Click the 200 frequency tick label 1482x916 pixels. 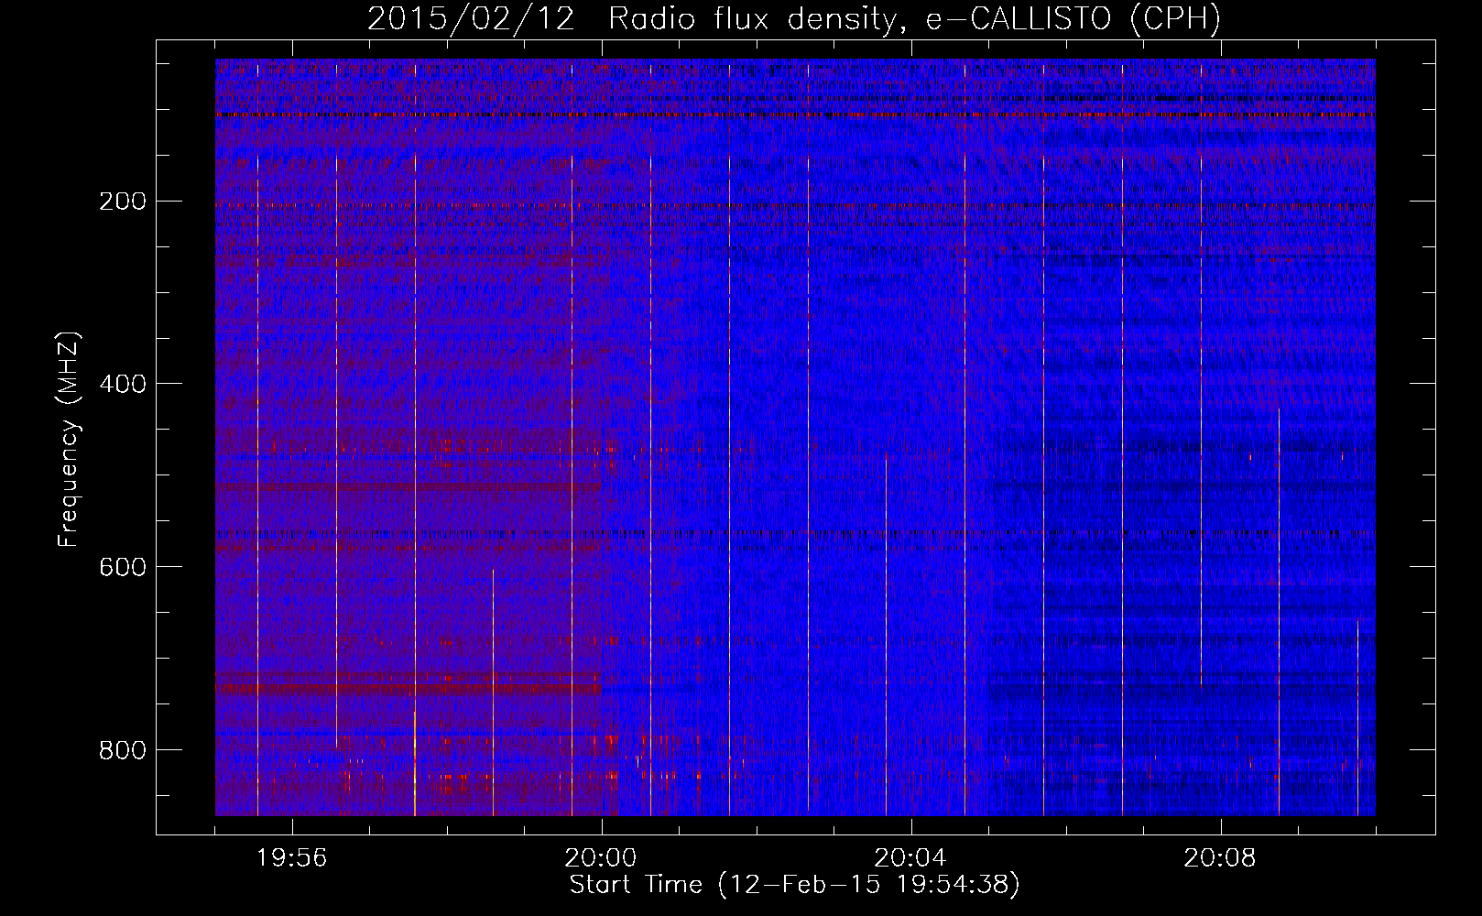[x=122, y=201]
